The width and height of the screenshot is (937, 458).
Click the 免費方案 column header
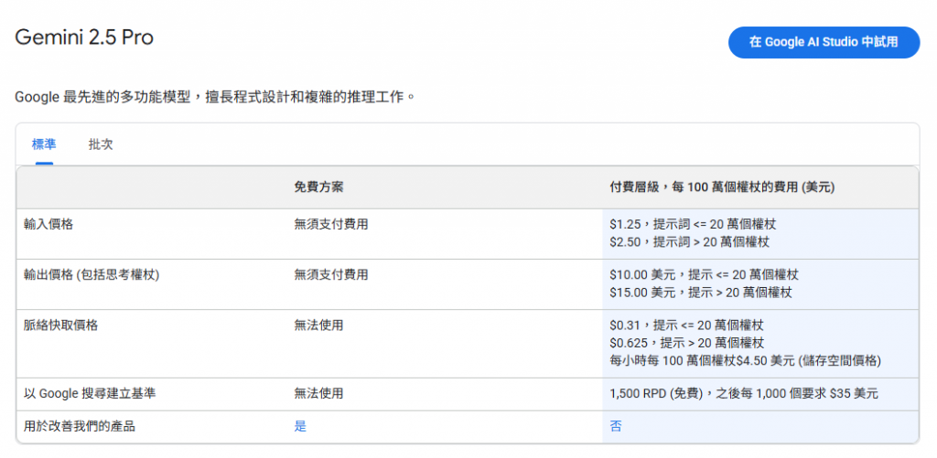pyautogui.click(x=318, y=187)
